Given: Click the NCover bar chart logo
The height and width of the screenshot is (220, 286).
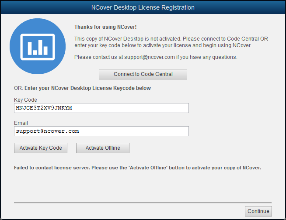Looking at the screenshot, I should click(x=38, y=47).
